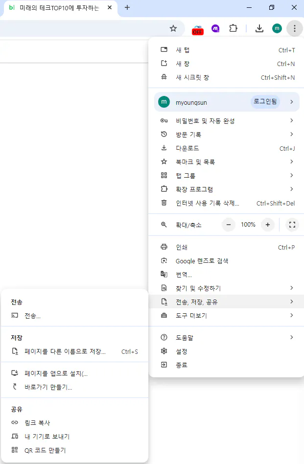This screenshot has height=464, width=304.
Task: Open 찾기 및 수정하기
Action: point(226,288)
